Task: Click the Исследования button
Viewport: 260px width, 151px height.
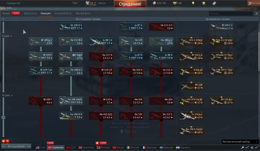Action: (16, 146)
